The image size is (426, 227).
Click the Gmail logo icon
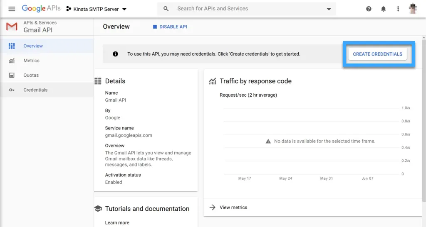tap(12, 27)
